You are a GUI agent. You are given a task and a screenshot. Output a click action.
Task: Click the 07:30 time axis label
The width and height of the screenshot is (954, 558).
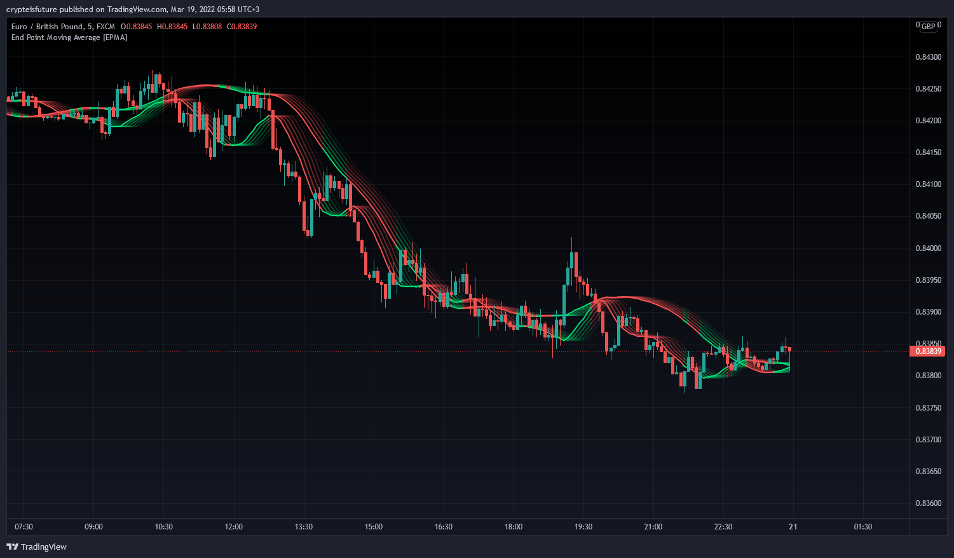[x=24, y=527]
